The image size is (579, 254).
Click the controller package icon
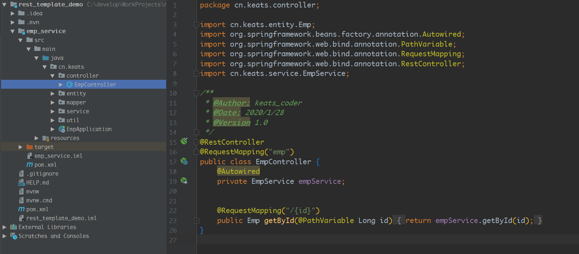tap(62, 76)
